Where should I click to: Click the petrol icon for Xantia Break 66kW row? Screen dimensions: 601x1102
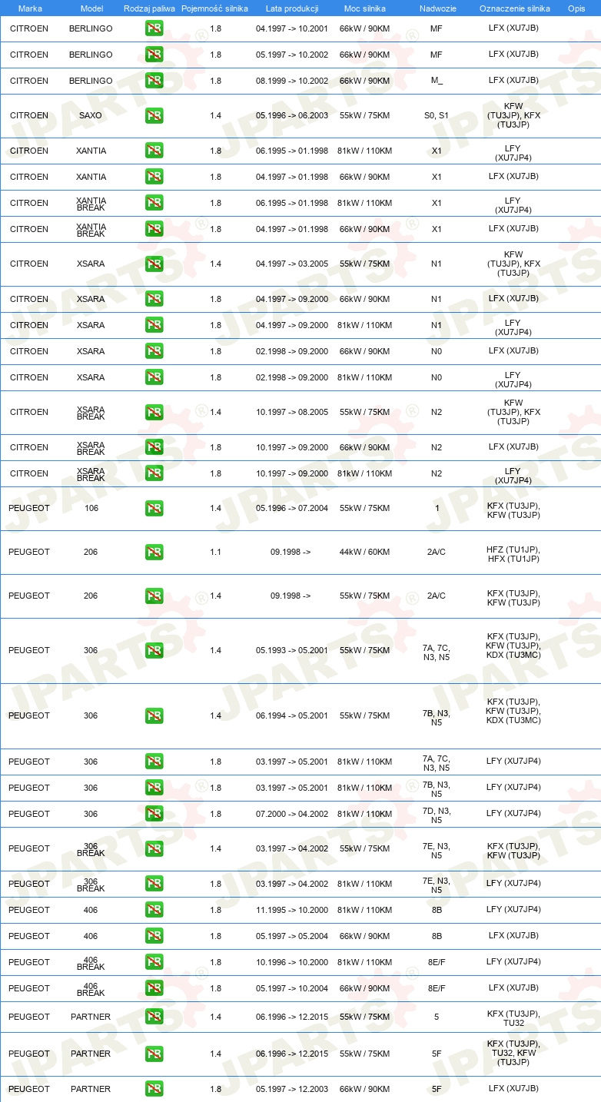(154, 229)
